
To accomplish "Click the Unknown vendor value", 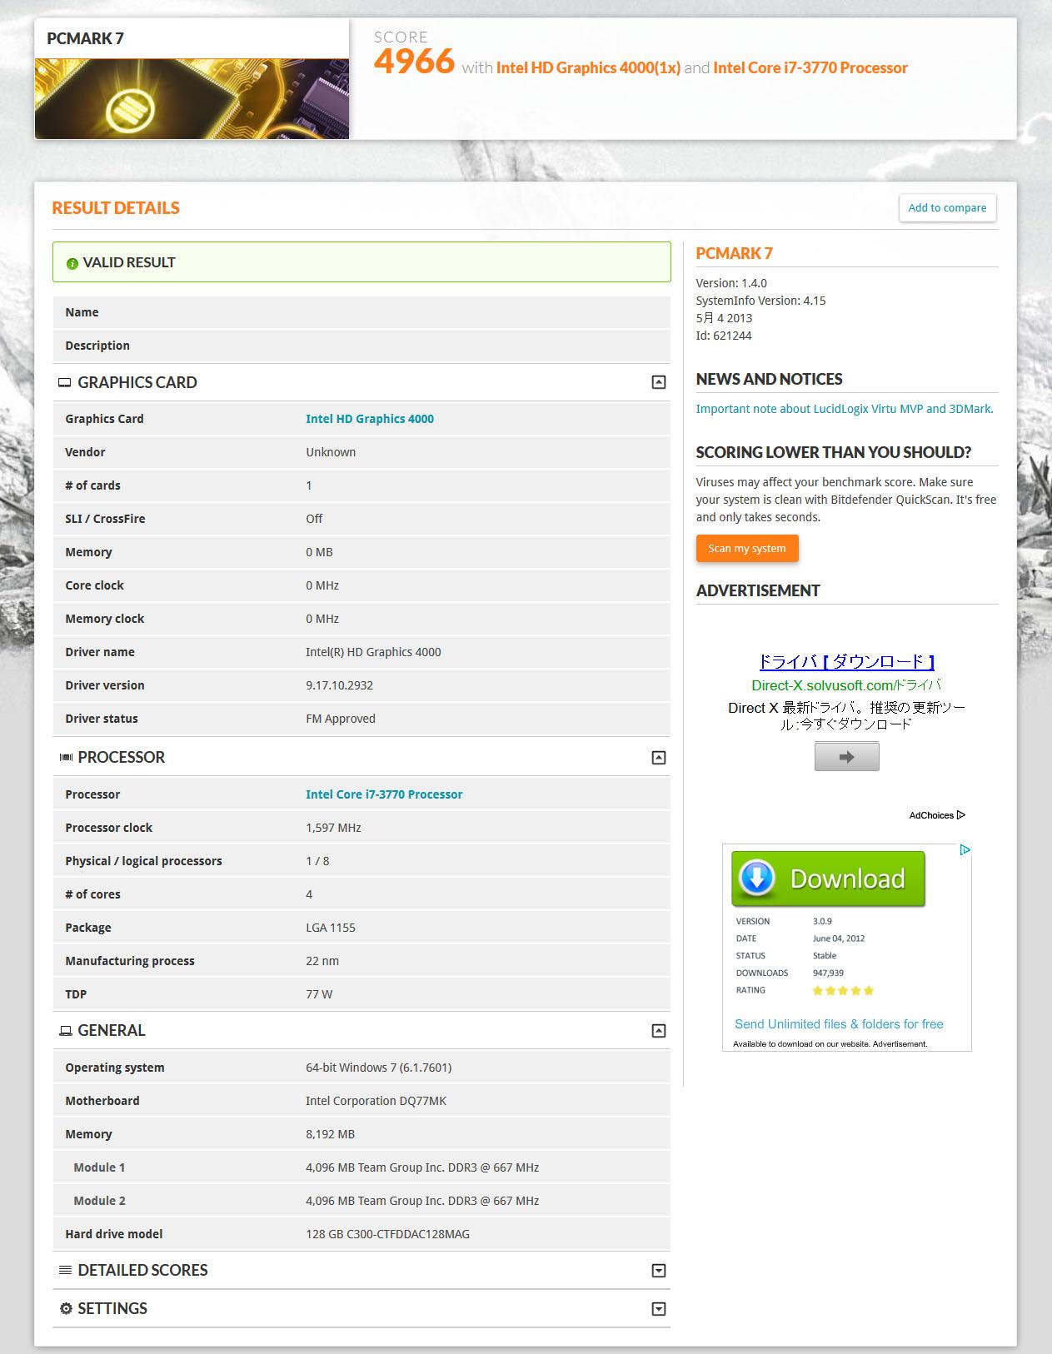I will (x=331, y=452).
